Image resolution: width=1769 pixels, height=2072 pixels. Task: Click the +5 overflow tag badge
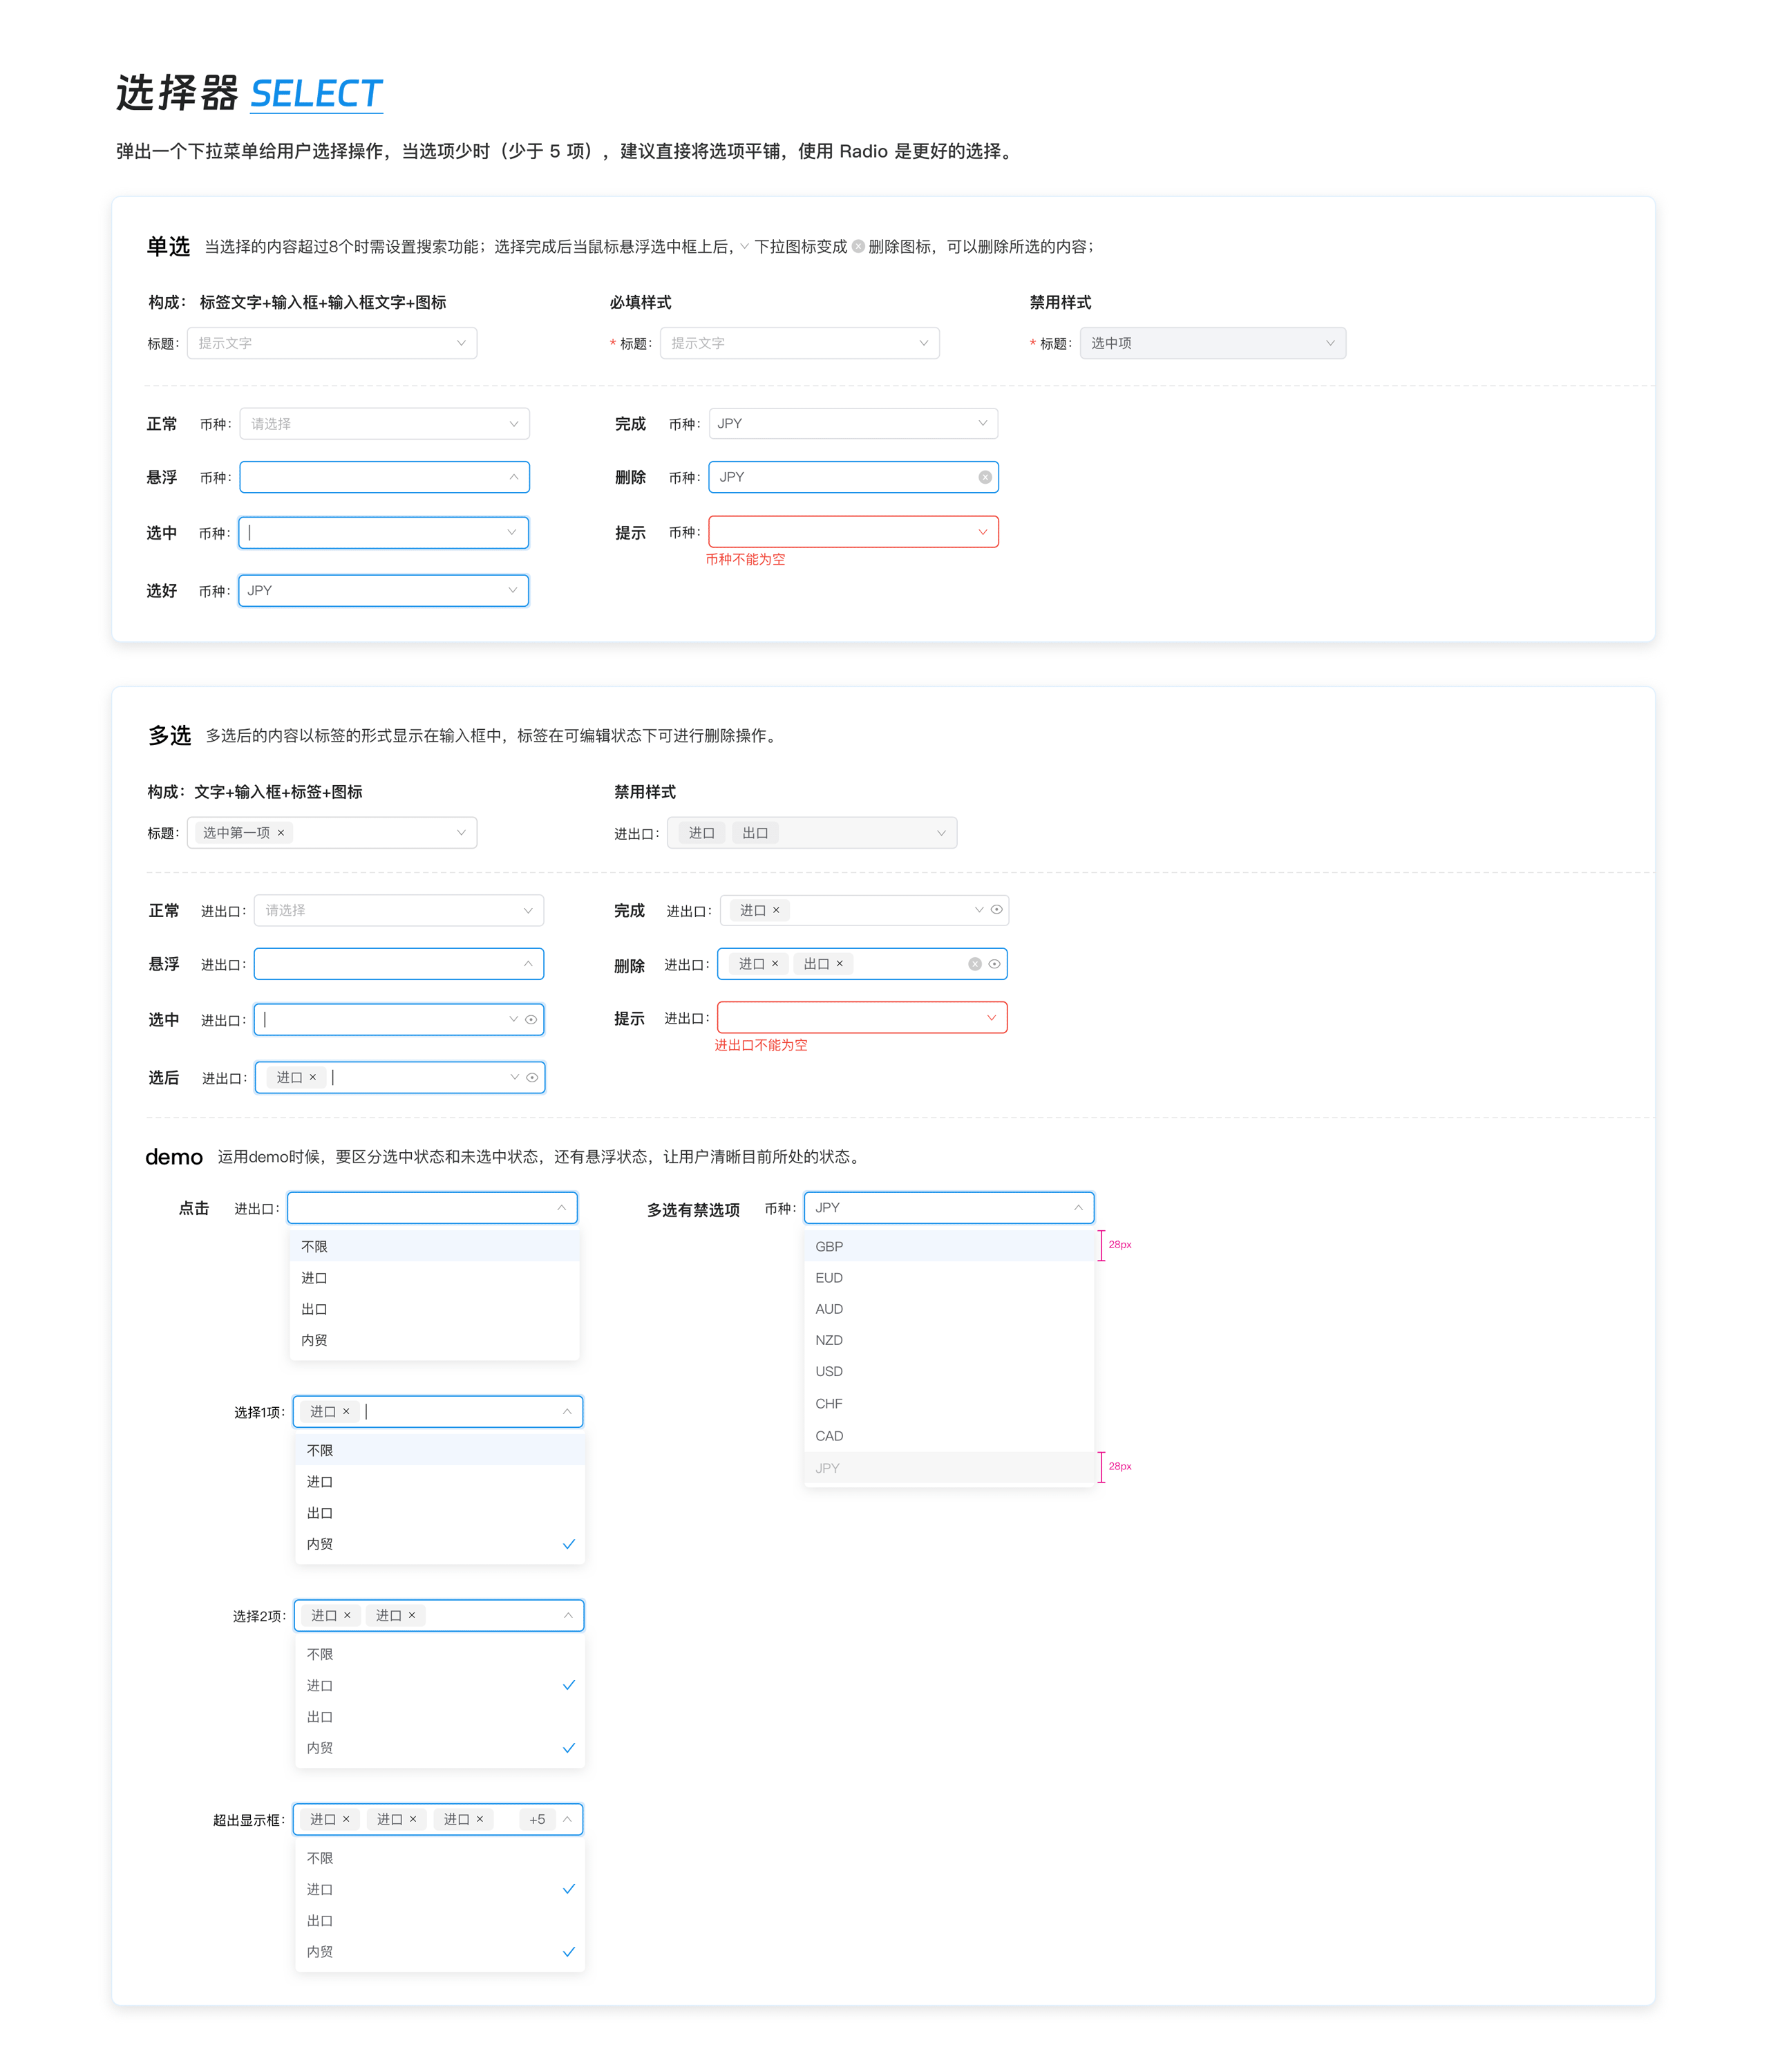coord(537,1819)
